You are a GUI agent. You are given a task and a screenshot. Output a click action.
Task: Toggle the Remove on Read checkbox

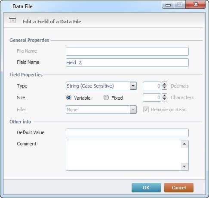pos(146,110)
